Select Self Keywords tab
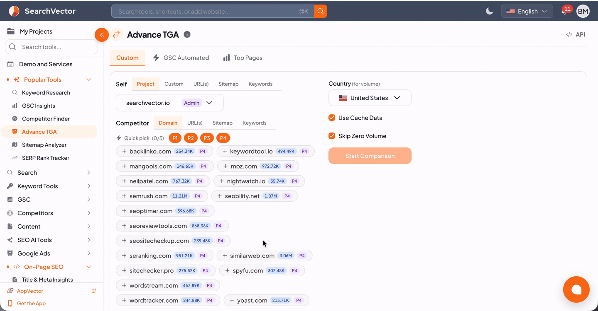 click(x=260, y=84)
